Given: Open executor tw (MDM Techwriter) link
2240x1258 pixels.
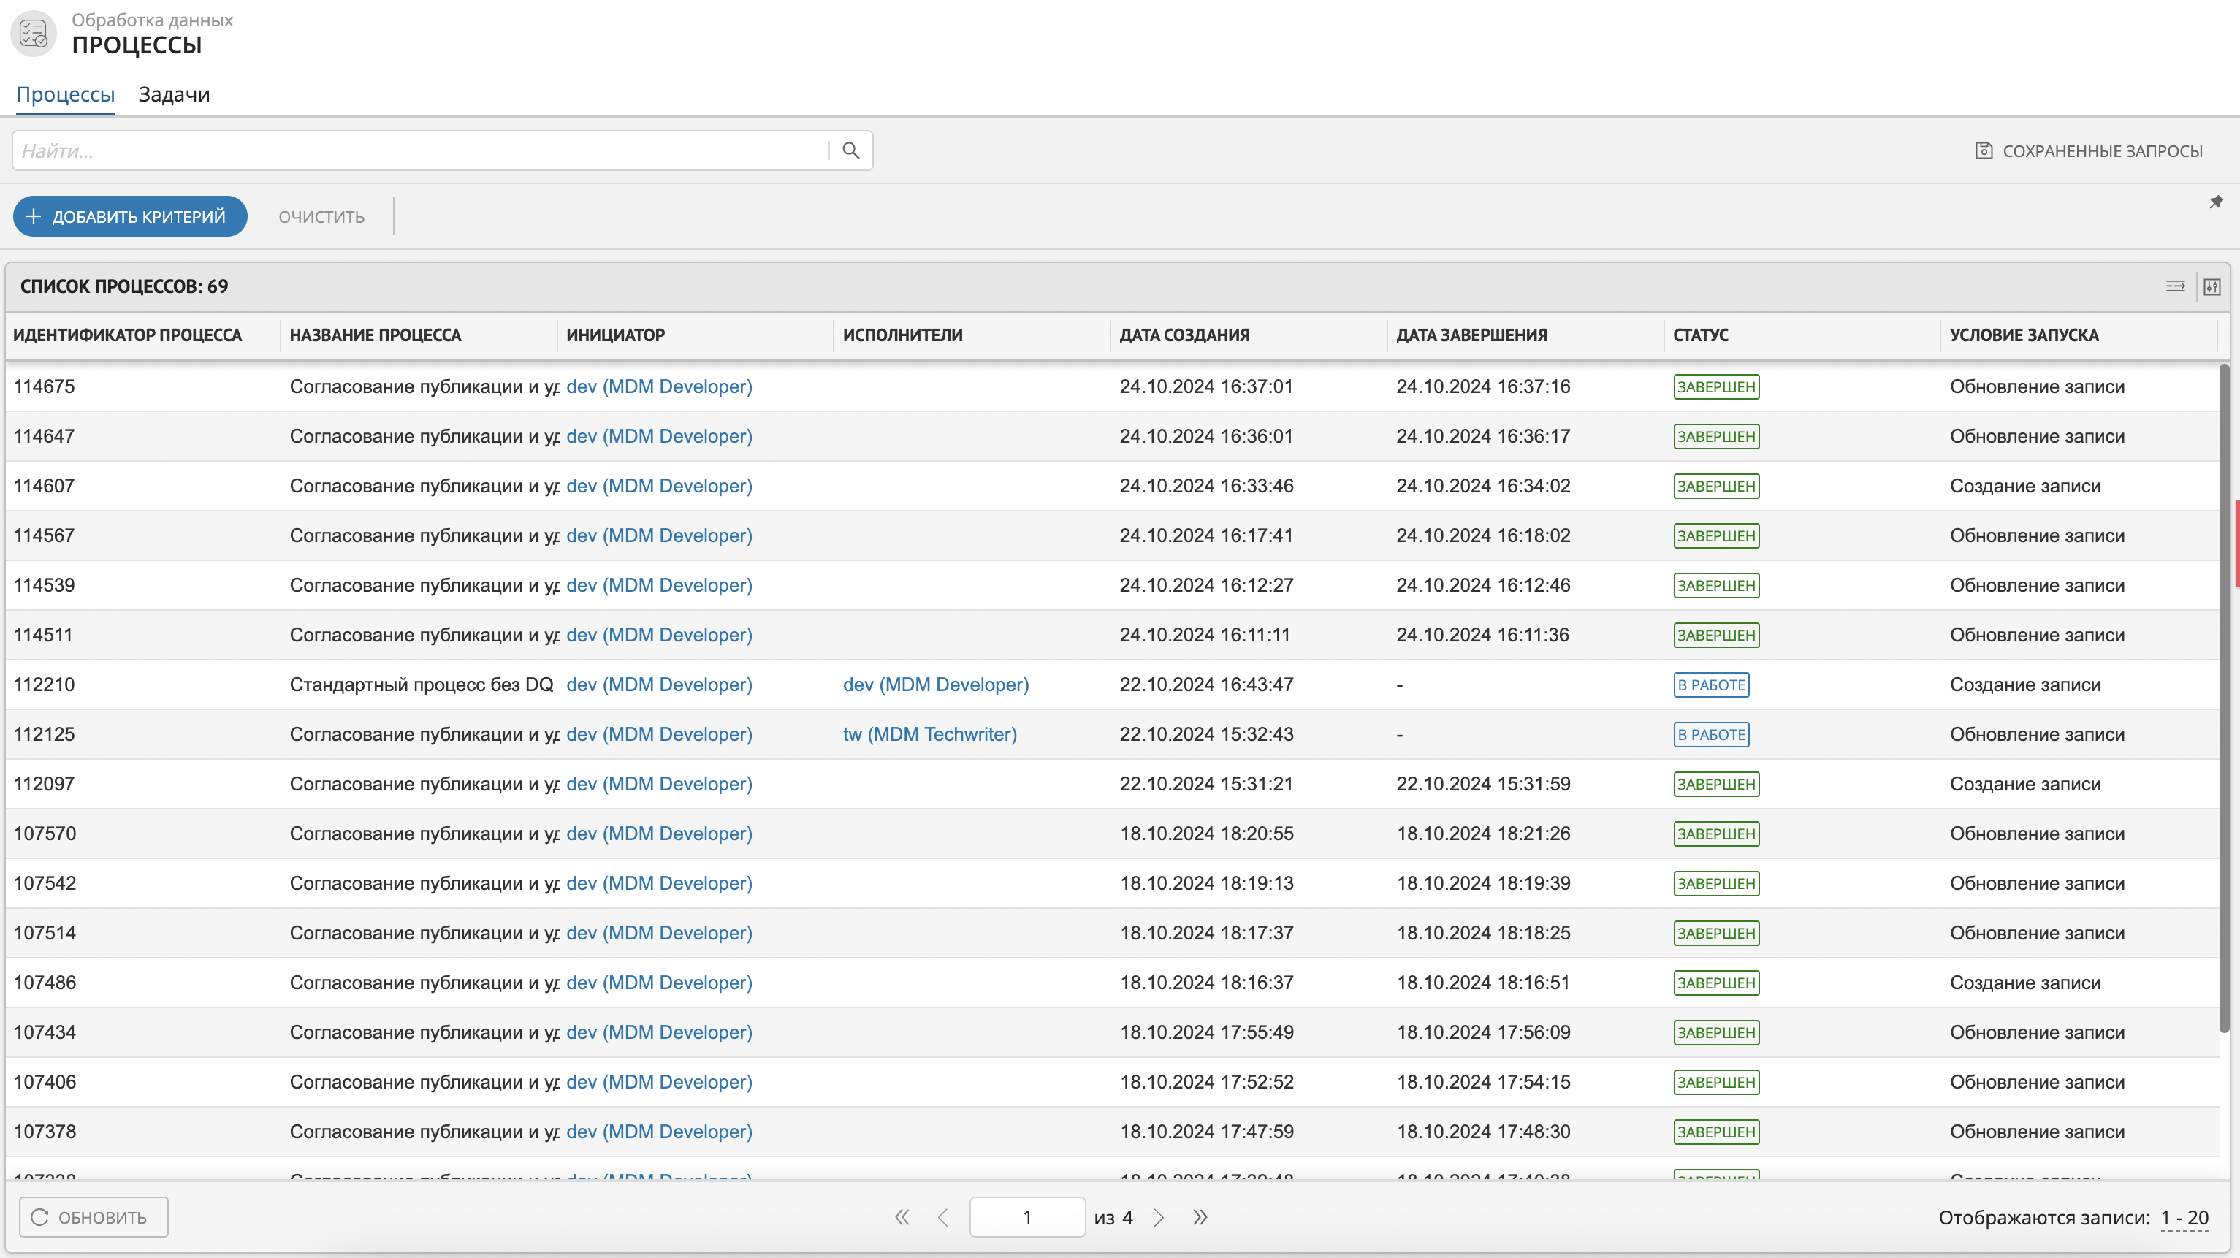Looking at the screenshot, I should 929,735.
